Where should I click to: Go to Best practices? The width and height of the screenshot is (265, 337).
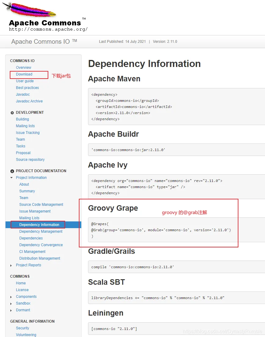coord(27,88)
